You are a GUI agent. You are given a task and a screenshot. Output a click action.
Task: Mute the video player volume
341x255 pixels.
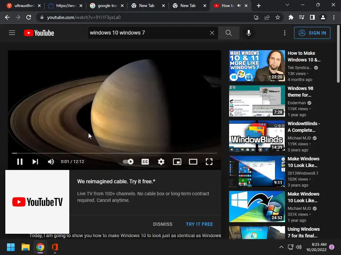click(x=51, y=162)
